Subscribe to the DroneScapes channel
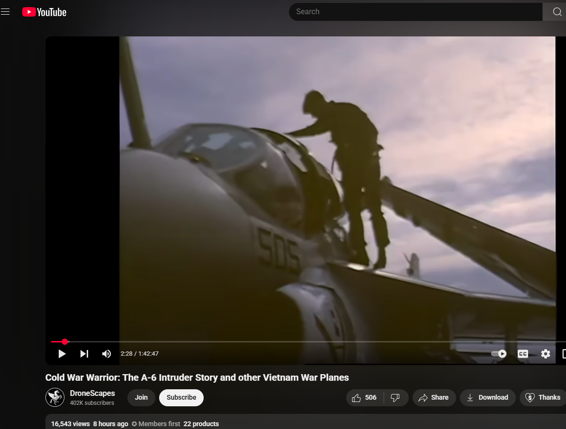 (x=181, y=397)
